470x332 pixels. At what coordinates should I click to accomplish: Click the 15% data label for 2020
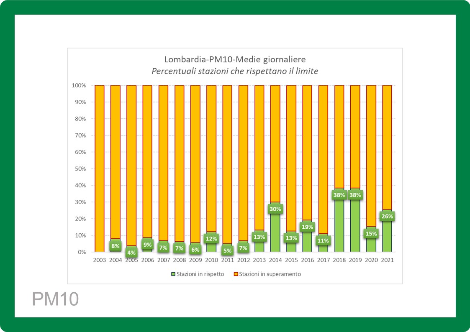(371, 234)
